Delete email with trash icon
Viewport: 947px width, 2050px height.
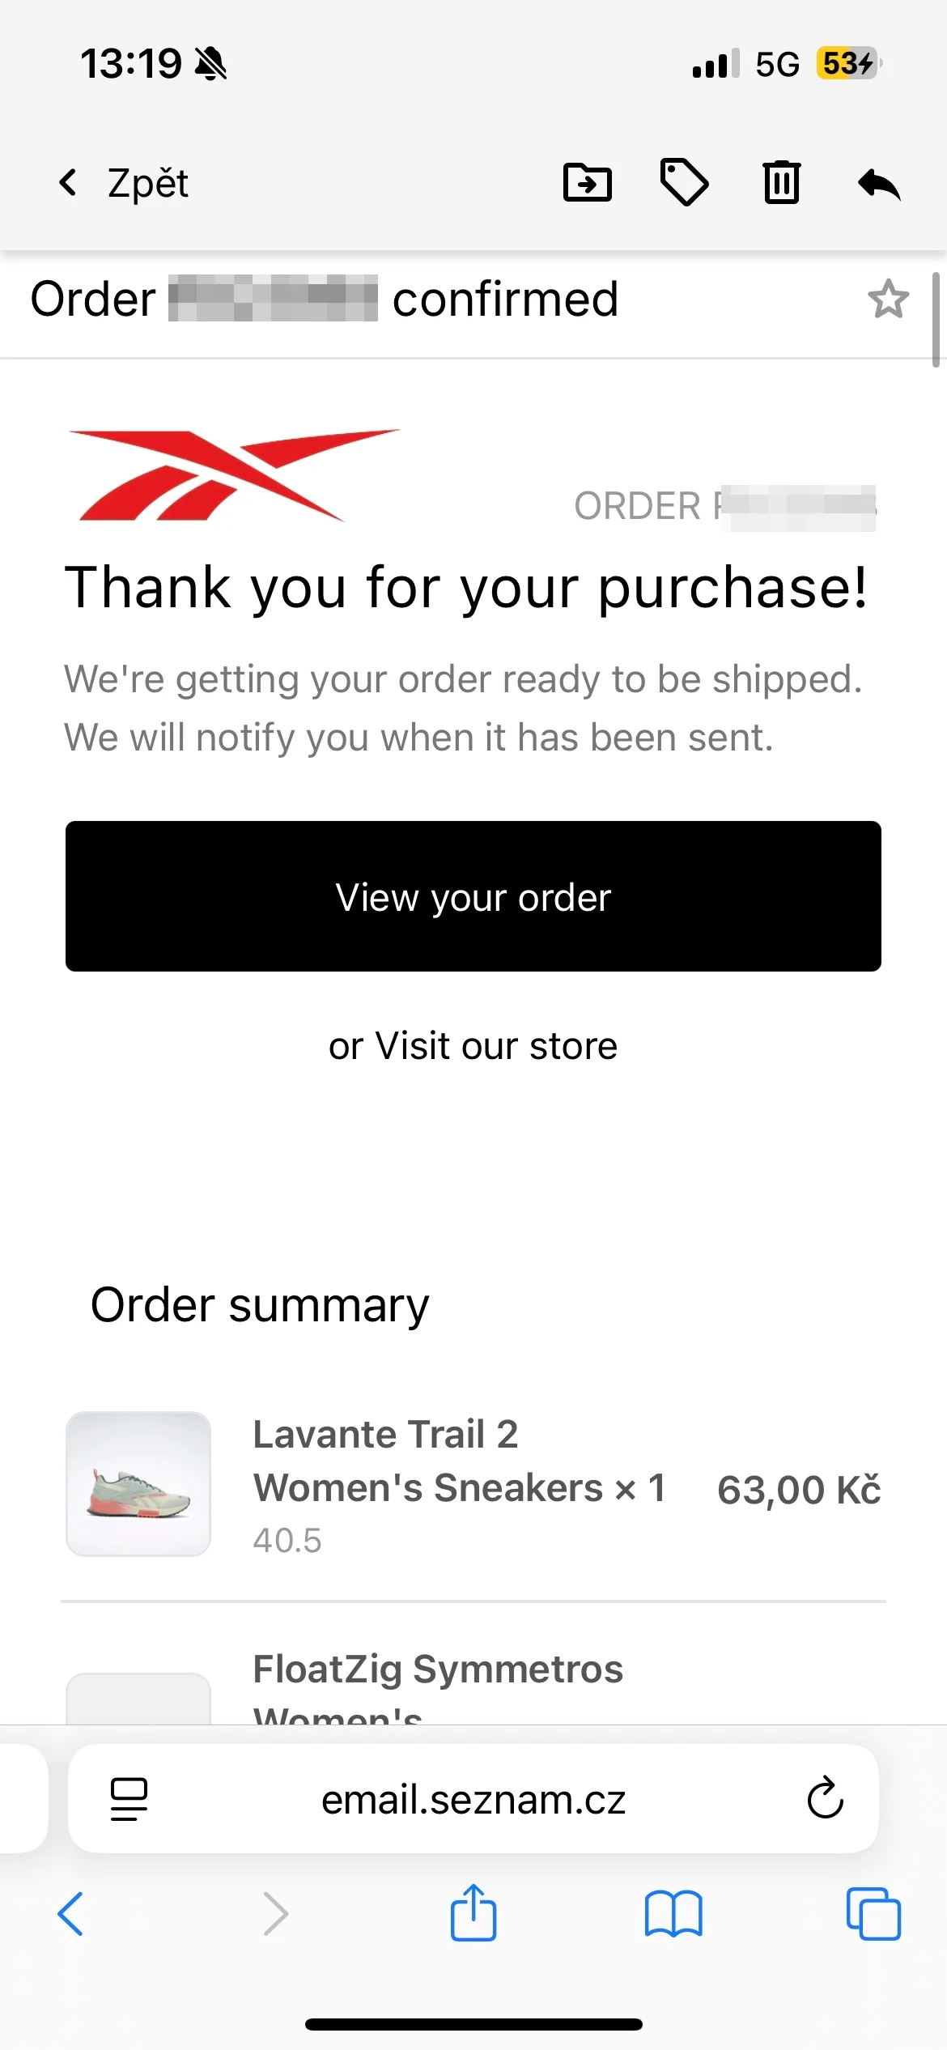782,182
